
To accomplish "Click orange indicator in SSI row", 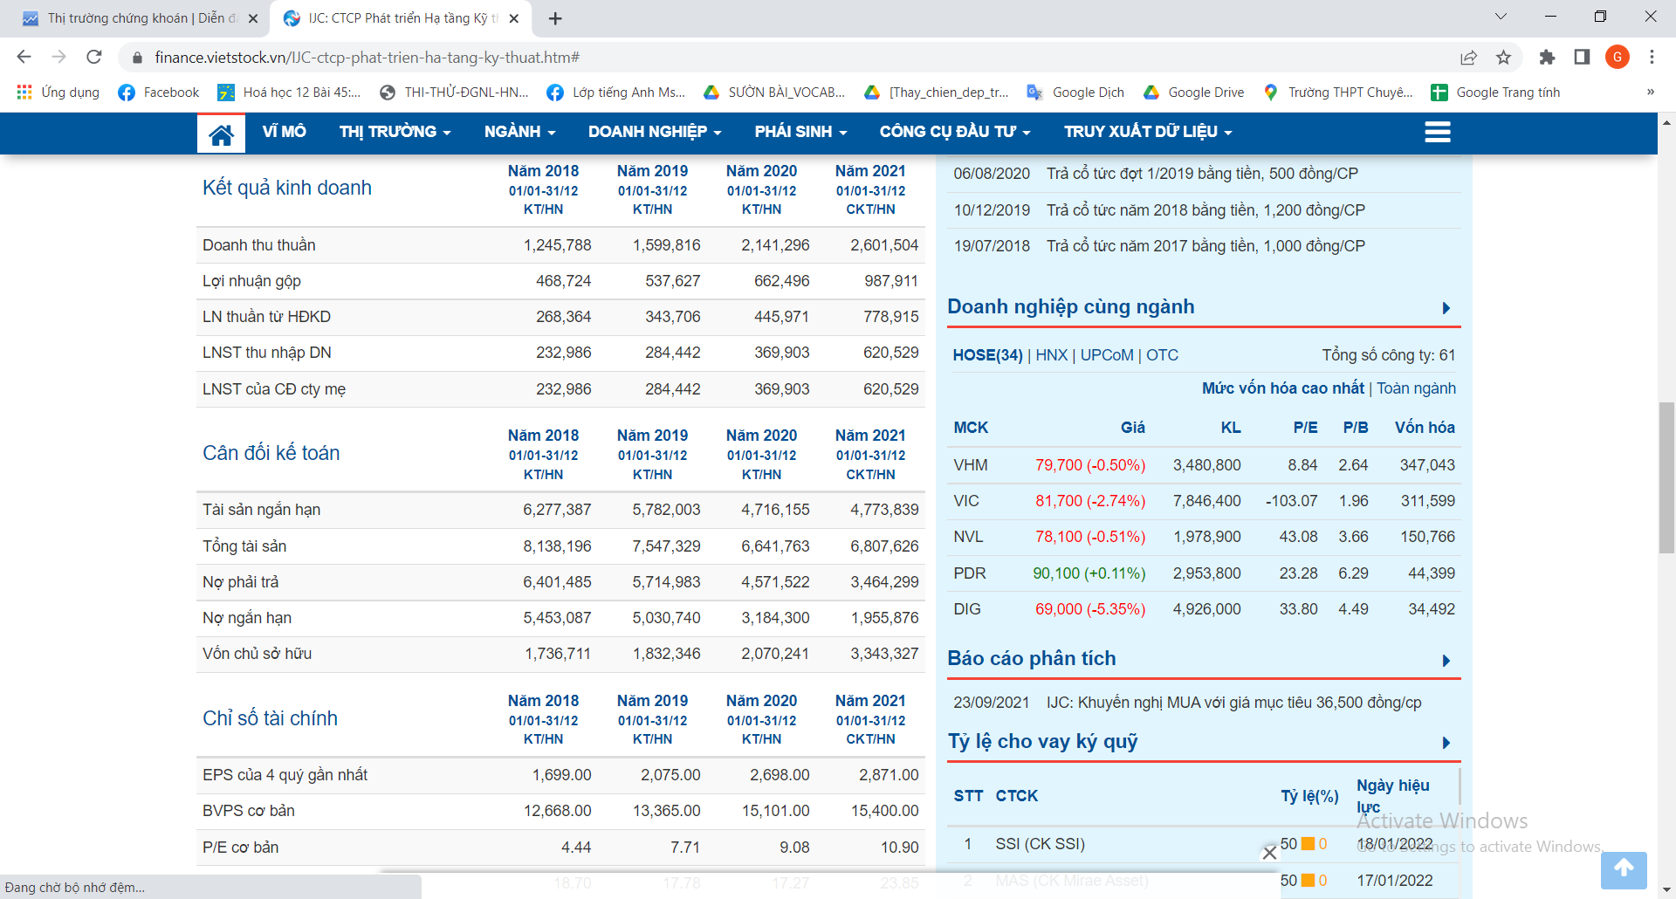I will click(1308, 844).
